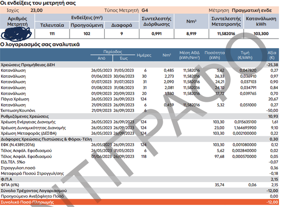Screen dimensions: 282x207
Task: Click the 'Έκπτωση/Κουπόνι' row label
Action: (x=18, y=110)
